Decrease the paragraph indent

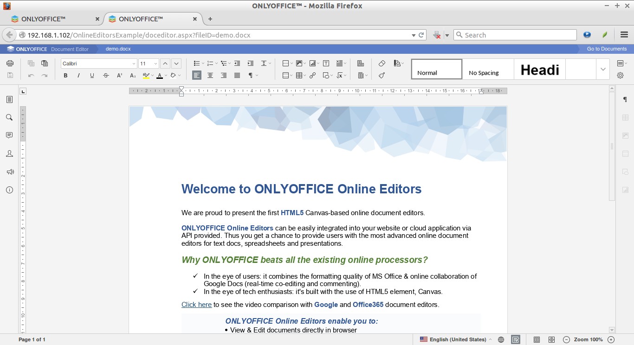(237, 64)
